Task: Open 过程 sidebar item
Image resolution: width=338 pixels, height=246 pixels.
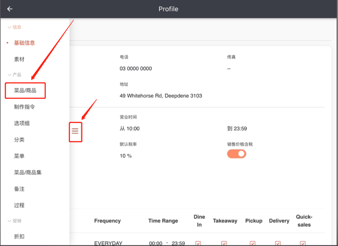Action: coord(19,205)
